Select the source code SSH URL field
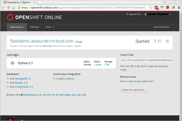 point(146,60)
